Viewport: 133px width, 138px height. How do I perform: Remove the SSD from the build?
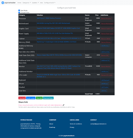tap(105, 55)
